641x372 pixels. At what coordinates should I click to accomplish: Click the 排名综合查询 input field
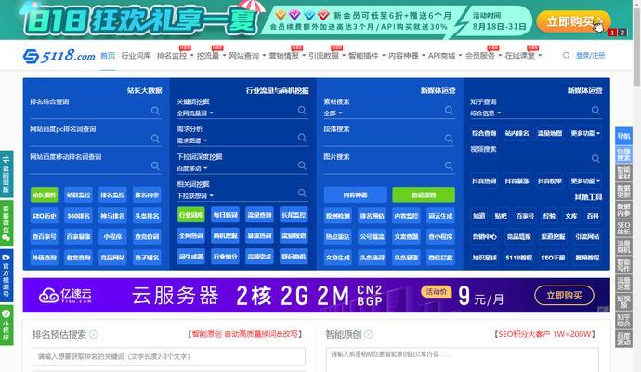click(x=89, y=111)
